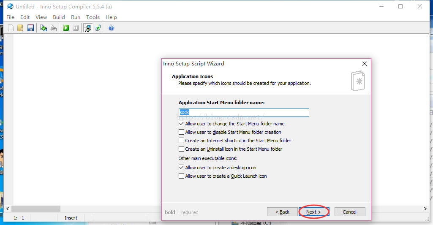Click the Inno Setup Compiler title bar icon
This screenshot has height=225, width=433.
pyautogui.click(x=10, y=6)
